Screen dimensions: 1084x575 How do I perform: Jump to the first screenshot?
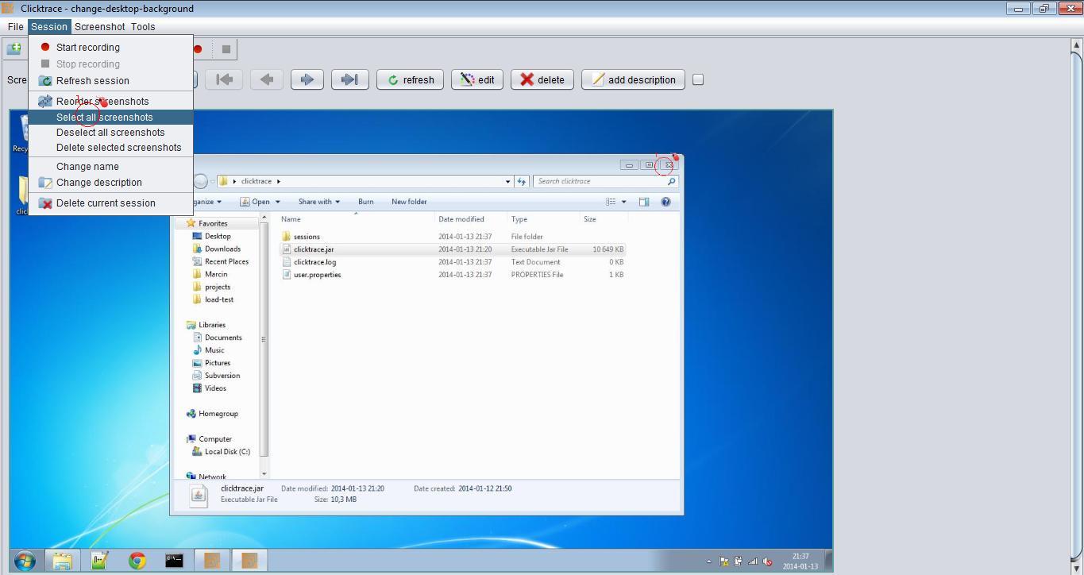(x=225, y=79)
